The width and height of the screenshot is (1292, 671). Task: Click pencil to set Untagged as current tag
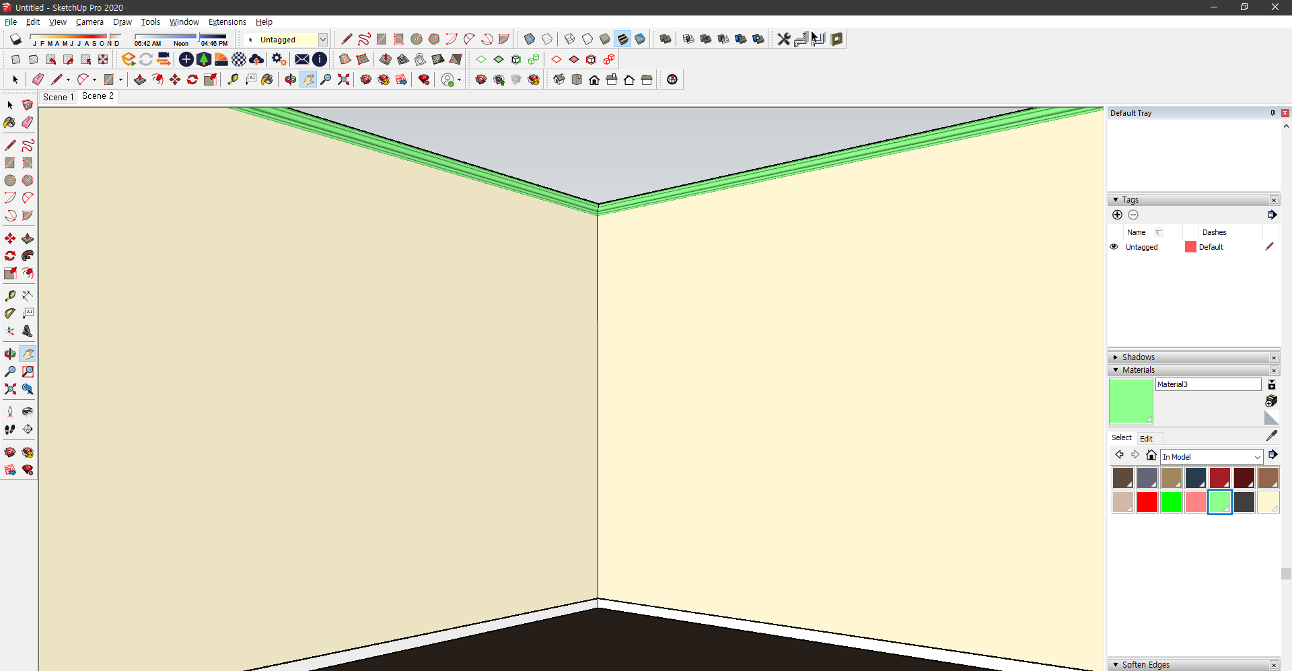[1269, 247]
